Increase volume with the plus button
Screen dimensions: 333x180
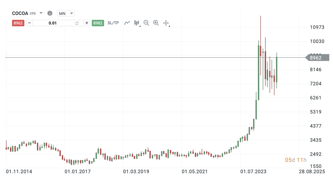[87, 23]
